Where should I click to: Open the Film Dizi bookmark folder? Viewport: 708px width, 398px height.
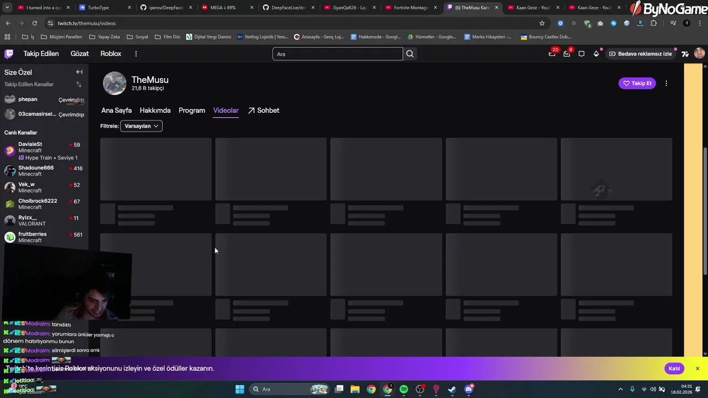[x=168, y=36]
